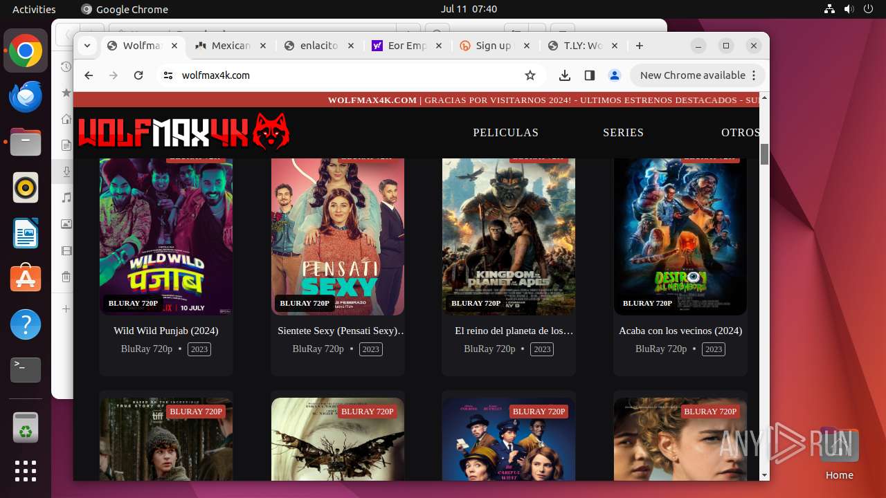
Task: Open Ubuntu Software from the dock
Action: pos(26,279)
